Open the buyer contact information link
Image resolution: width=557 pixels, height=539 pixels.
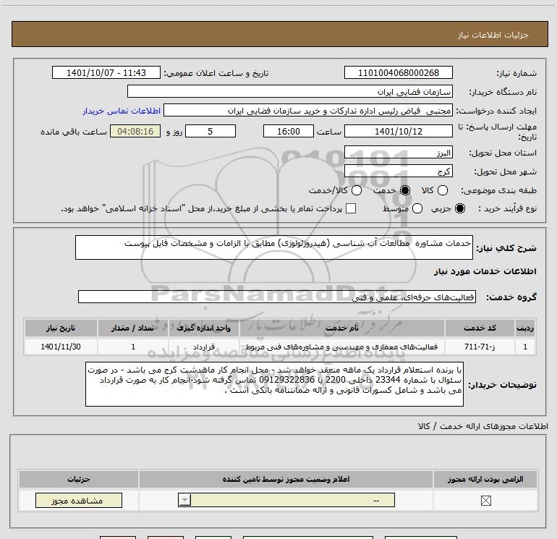pyautogui.click(x=122, y=111)
